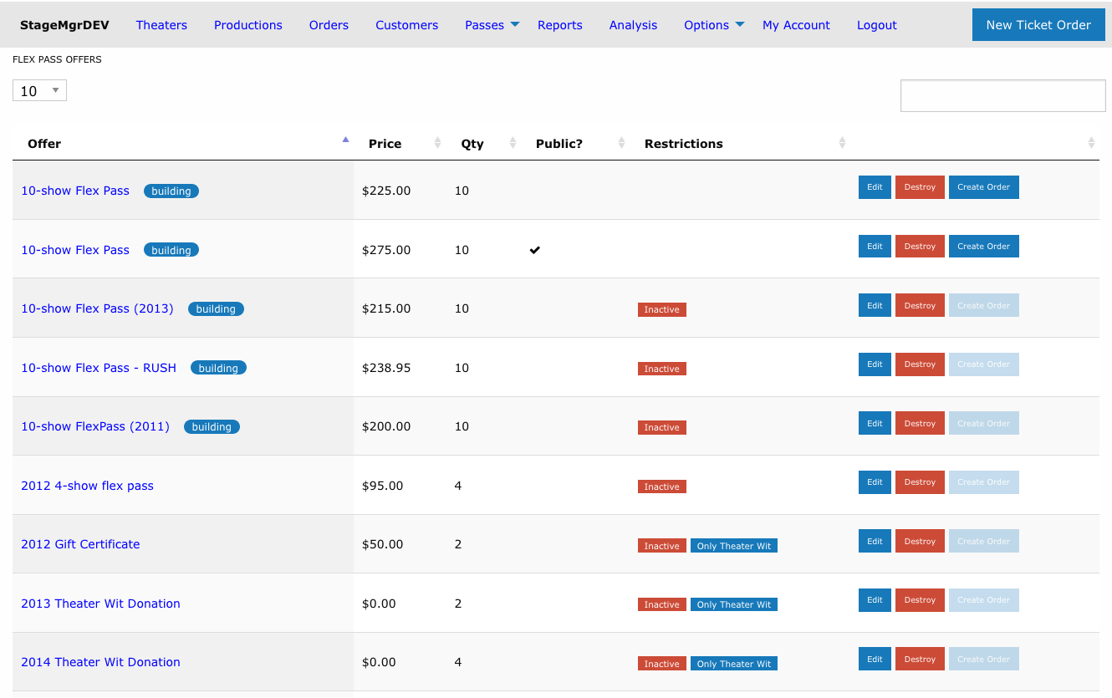Click the building tag on 10-show Flex Pass - RUSH
This screenshot has width=1112, height=698.
(x=218, y=368)
